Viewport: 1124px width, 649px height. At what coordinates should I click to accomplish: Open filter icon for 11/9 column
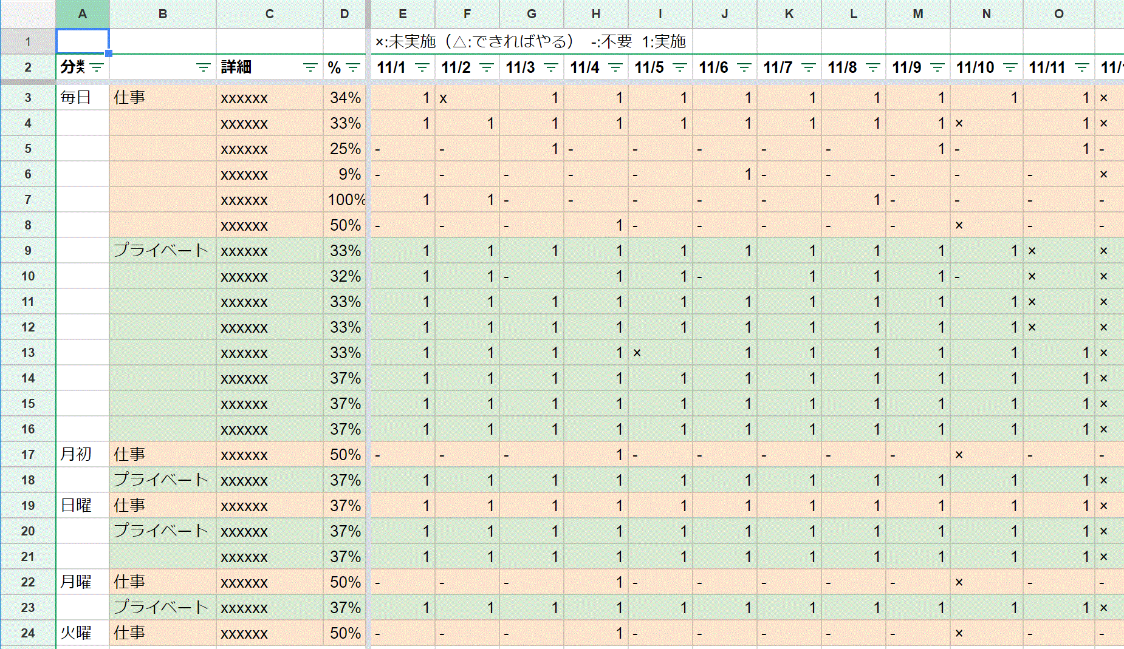pos(937,67)
